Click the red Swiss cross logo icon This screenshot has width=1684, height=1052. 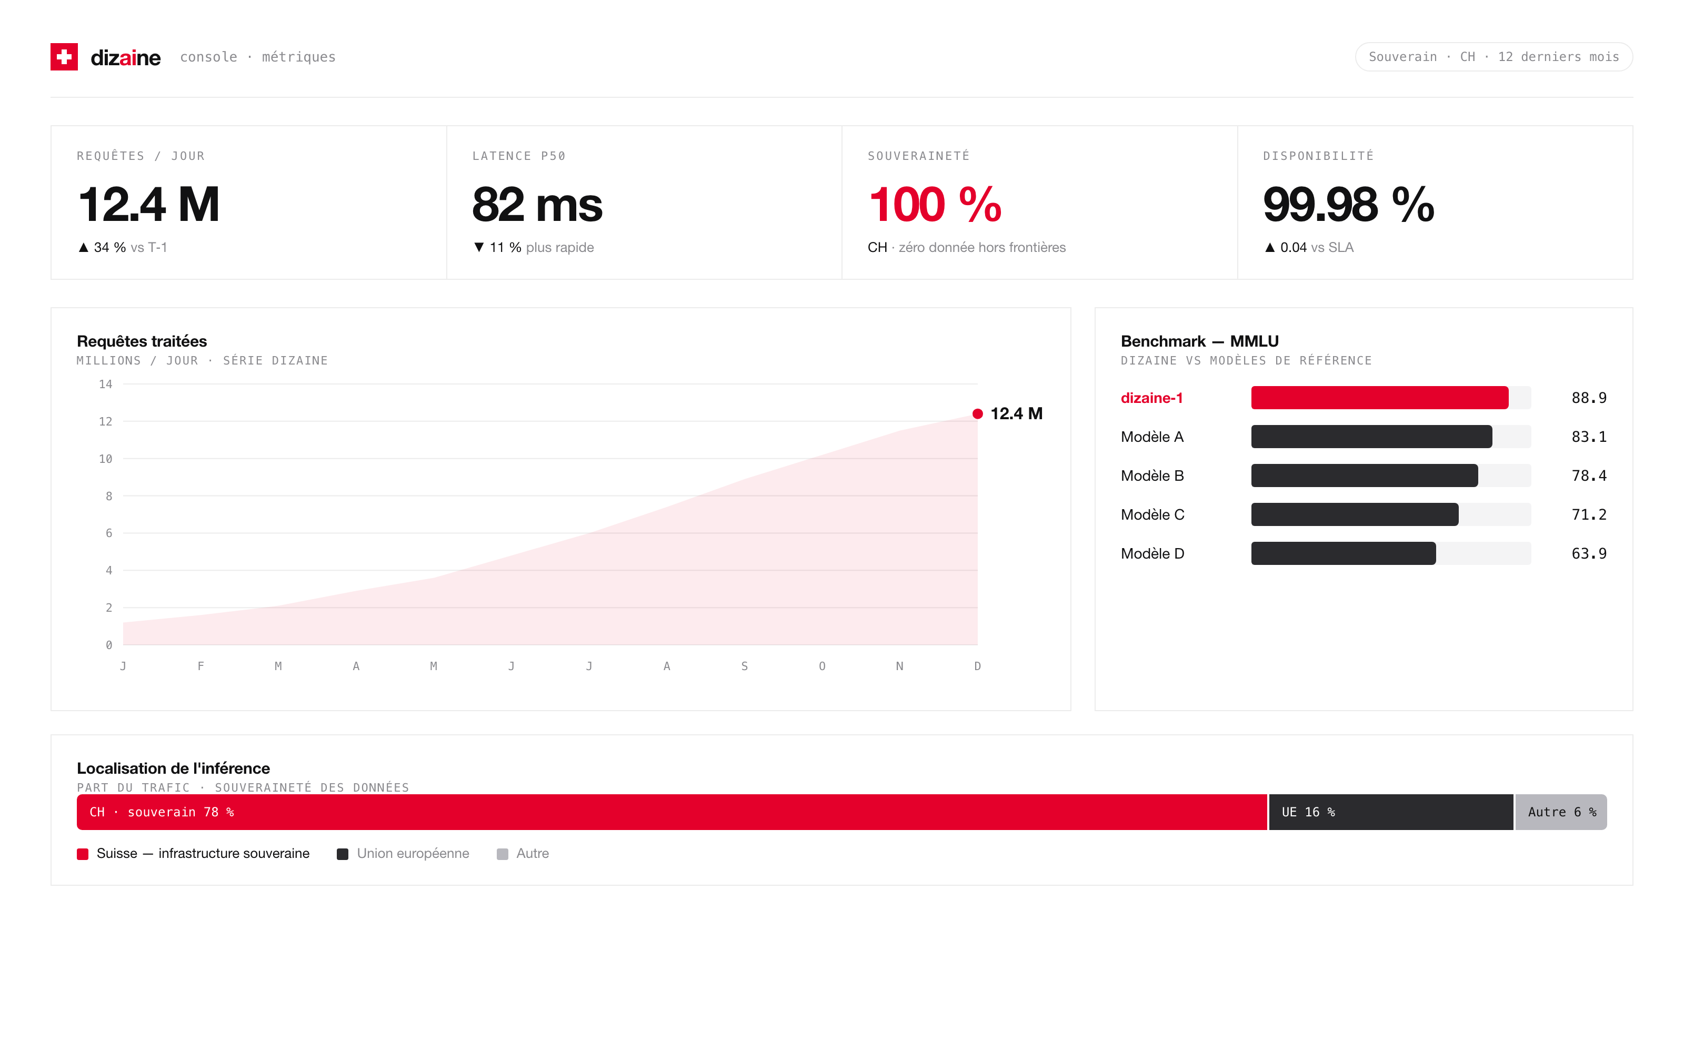(x=64, y=57)
